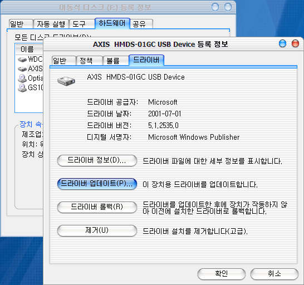Image resolution: width=304 pixels, height=285 pixels.
Task: Select the 하드웨어 tab
Action: coord(112,23)
